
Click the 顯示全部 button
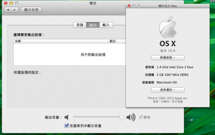pyautogui.click(x=31, y=10)
